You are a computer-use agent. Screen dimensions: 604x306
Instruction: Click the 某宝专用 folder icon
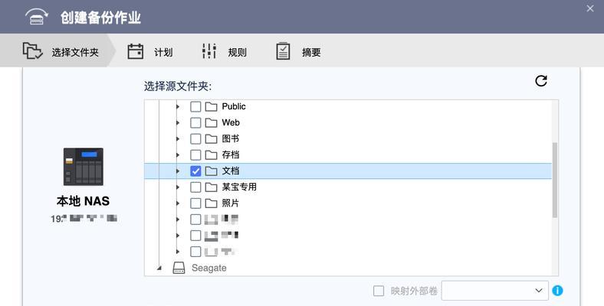(211, 187)
